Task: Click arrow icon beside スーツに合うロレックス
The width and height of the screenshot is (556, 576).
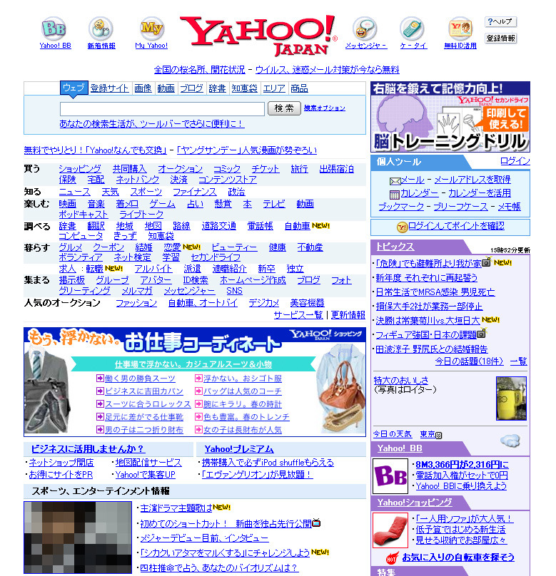Action: pos(100,404)
